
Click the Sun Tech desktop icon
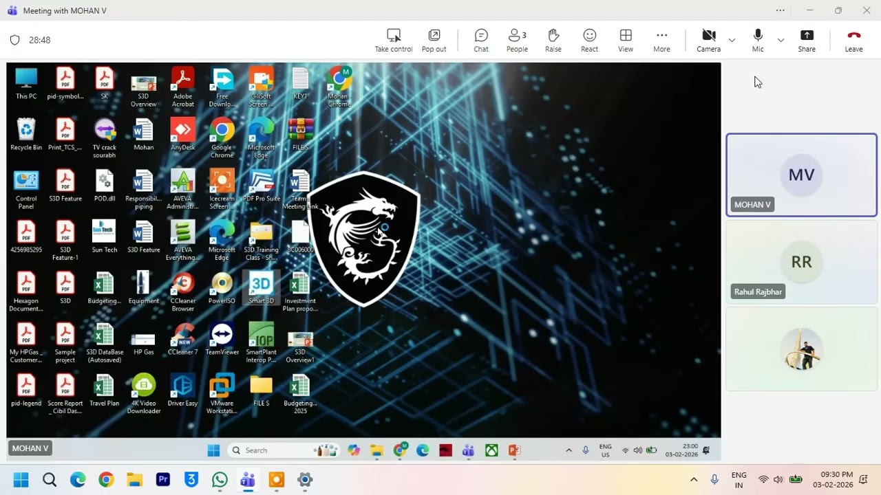click(105, 236)
